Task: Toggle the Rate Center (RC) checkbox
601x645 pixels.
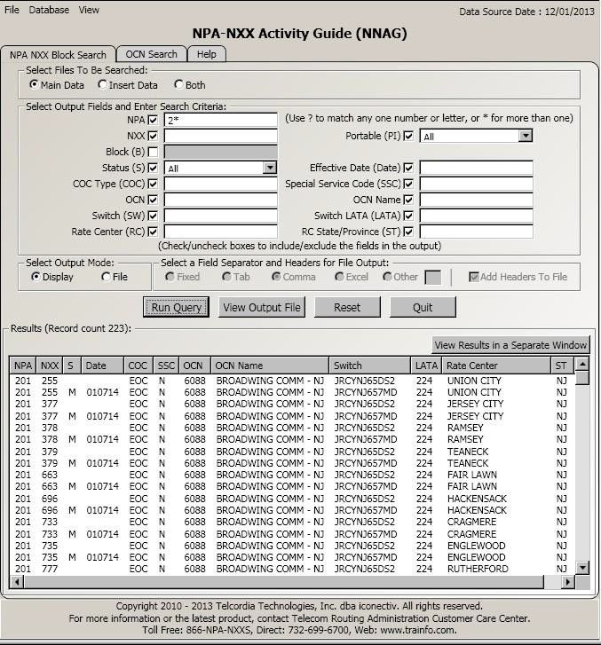Action: point(153,232)
